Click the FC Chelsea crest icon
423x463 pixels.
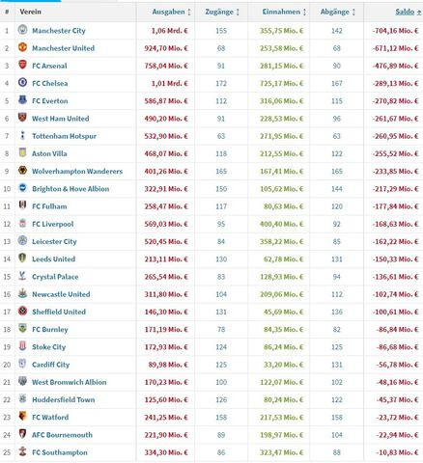click(x=22, y=83)
